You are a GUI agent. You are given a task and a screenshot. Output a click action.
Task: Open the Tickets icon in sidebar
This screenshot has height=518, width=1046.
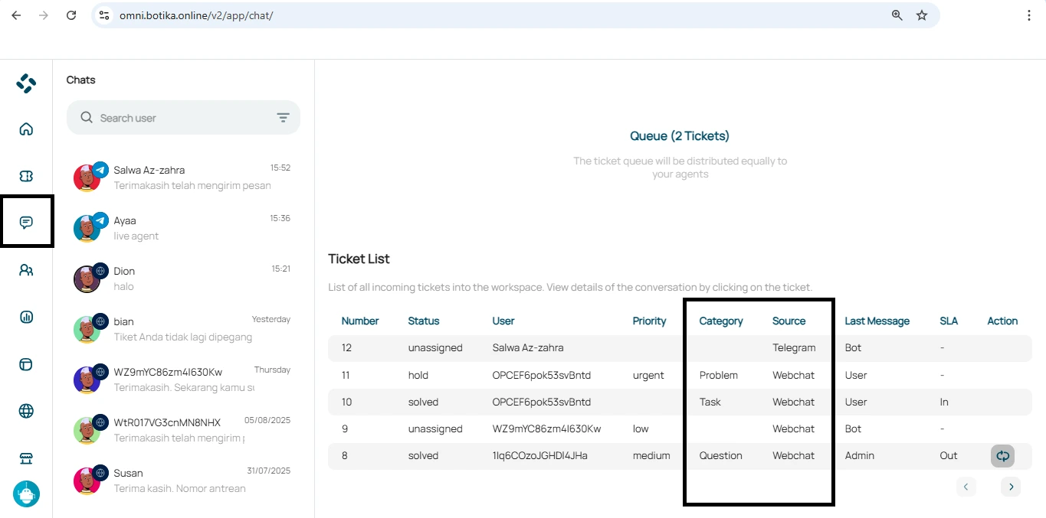pyautogui.click(x=26, y=176)
